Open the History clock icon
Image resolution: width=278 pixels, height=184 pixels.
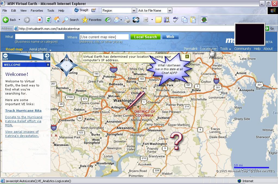108,20
